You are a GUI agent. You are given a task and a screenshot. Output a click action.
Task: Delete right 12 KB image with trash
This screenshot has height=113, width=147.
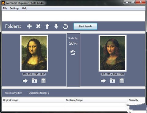122,81
